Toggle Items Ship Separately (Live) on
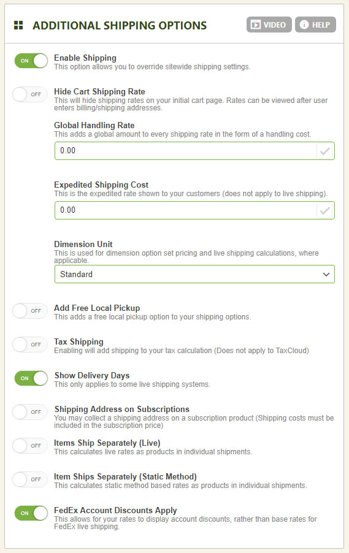The width and height of the screenshot is (349, 553). click(x=29, y=446)
